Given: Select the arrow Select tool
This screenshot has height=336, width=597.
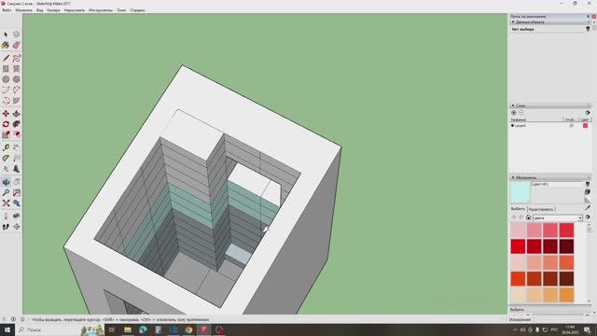Looking at the screenshot, I should point(6,35).
